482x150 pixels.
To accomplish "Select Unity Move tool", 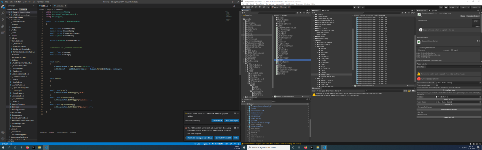I will click(248, 7).
